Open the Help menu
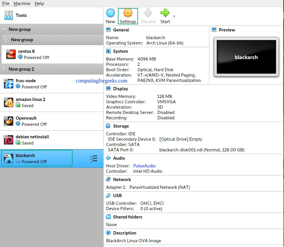Viewport: 284px width, 247px height. (x=39, y=4)
